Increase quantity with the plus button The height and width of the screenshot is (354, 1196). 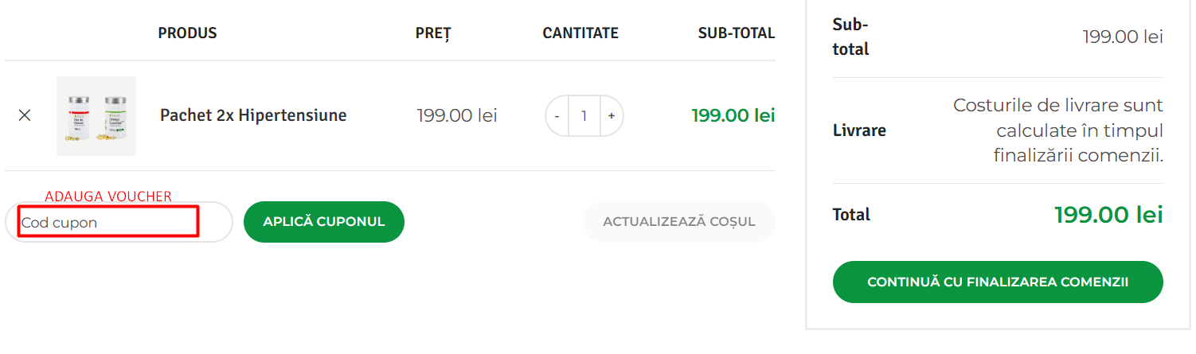[612, 116]
